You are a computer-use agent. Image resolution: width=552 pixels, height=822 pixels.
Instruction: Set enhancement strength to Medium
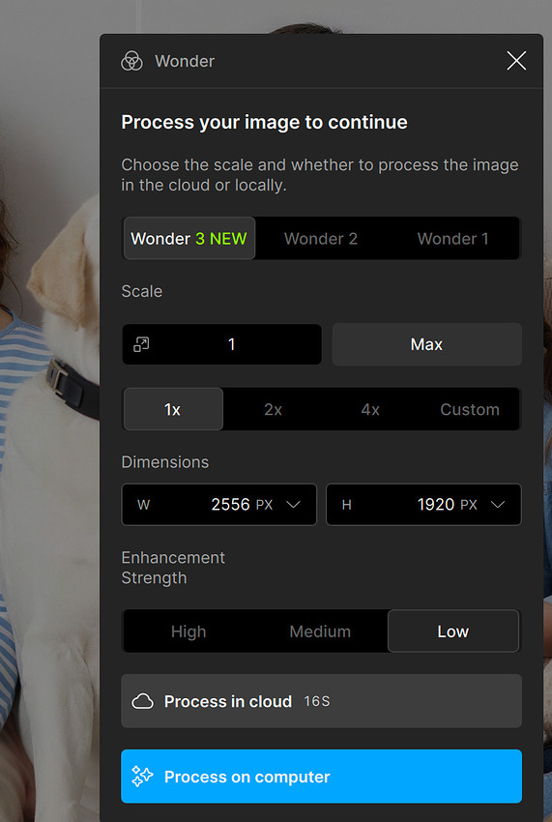pyautogui.click(x=320, y=631)
